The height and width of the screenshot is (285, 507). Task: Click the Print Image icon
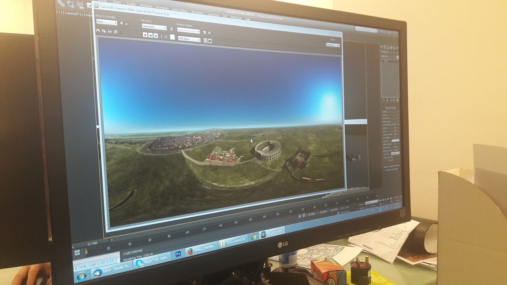[116, 32]
